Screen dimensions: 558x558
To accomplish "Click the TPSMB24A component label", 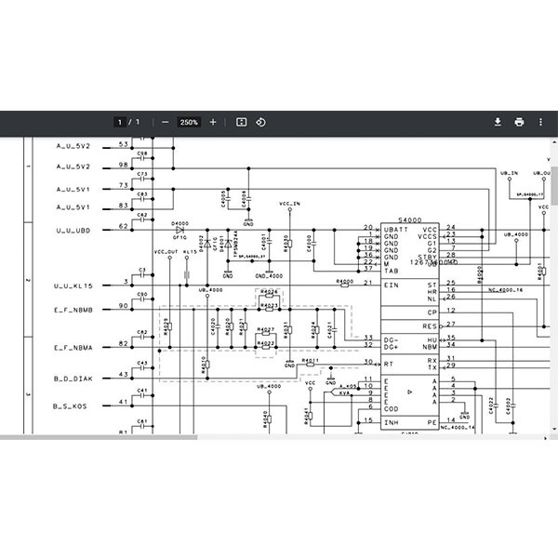I will click(235, 244).
